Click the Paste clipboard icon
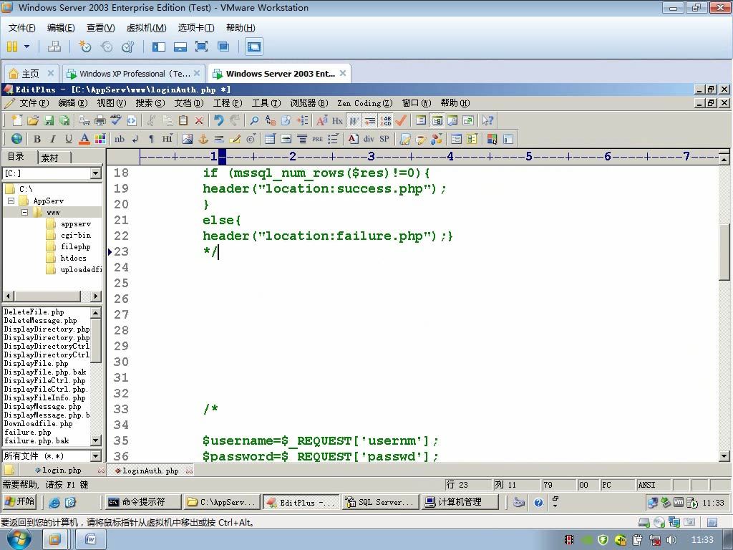This screenshot has height=550, width=733. [183, 120]
